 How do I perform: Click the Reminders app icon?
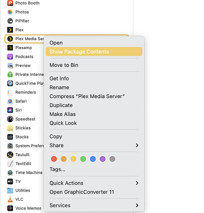pyautogui.click(x=10, y=92)
